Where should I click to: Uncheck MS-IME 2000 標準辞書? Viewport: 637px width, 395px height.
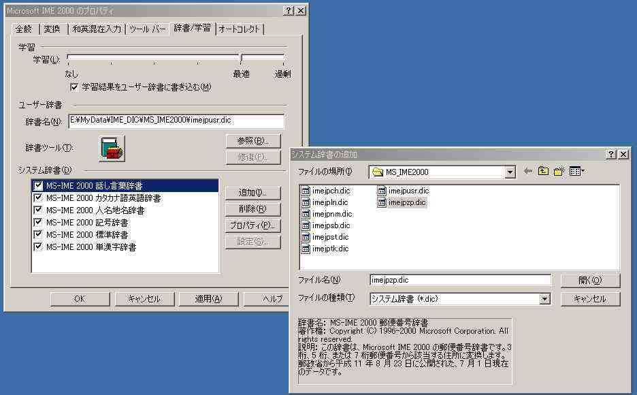tap(38, 234)
